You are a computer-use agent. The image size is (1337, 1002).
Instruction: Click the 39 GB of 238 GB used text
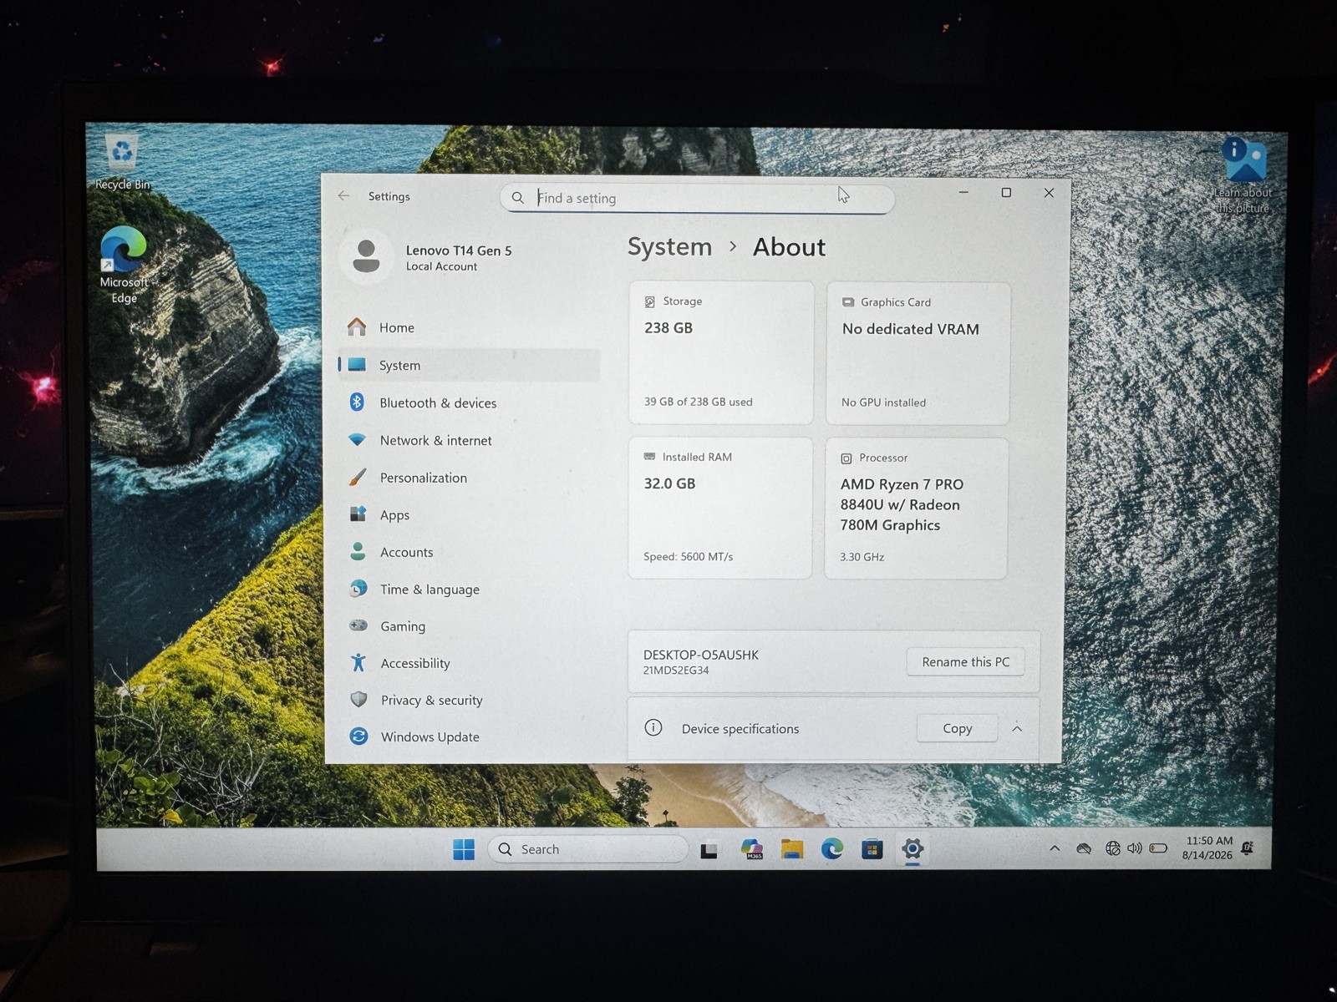point(699,402)
